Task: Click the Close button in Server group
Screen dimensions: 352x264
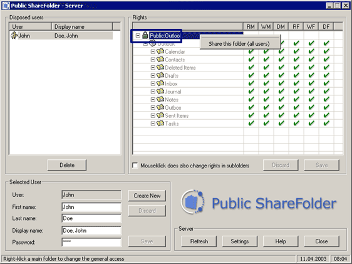Action: (x=321, y=241)
